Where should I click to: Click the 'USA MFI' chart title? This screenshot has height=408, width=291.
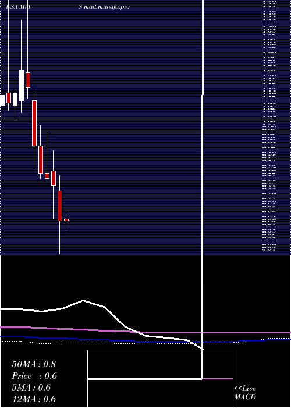[x=18, y=7]
